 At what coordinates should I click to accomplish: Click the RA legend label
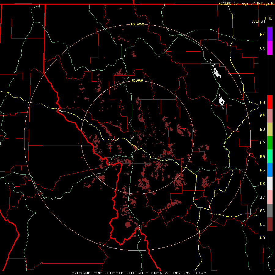[x=262, y=157]
